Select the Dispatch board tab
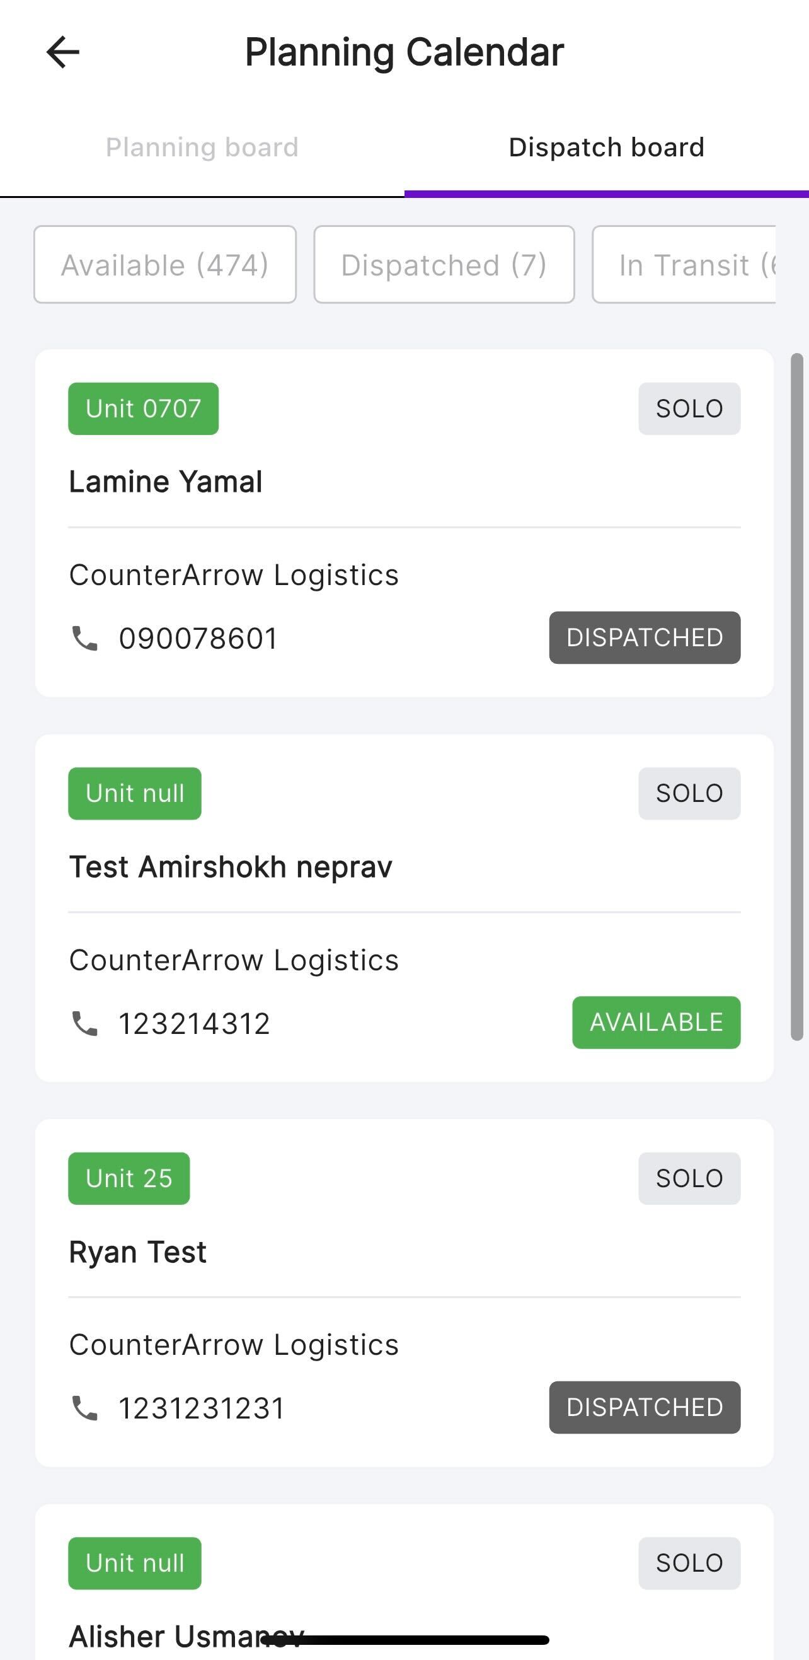 [607, 148]
